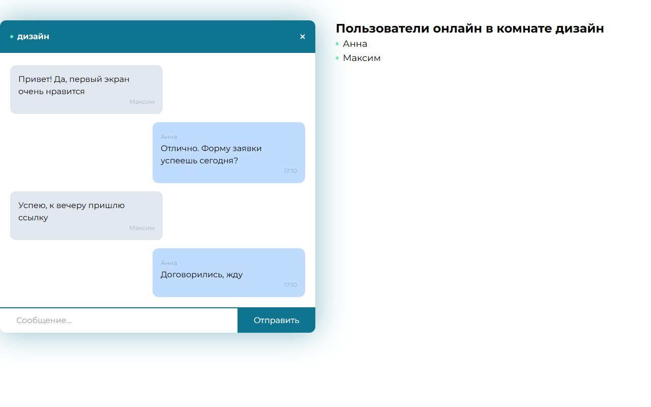Click Максим in the online users list

tap(362, 58)
